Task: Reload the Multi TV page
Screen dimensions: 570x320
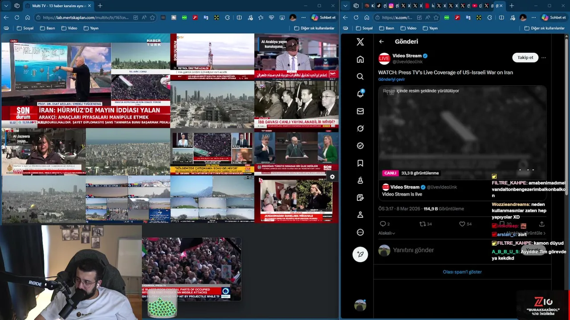Action: pyautogui.click(x=16, y=17)
